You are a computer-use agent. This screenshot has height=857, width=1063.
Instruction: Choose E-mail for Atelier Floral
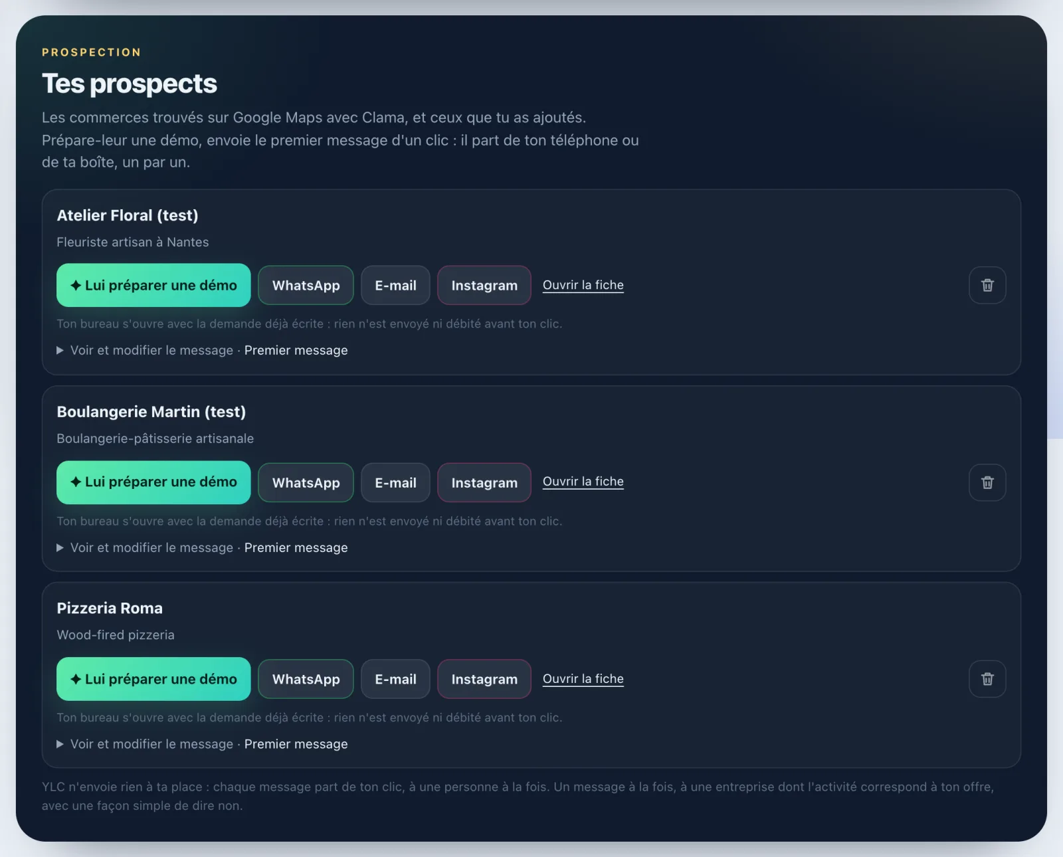click(395, 285)
